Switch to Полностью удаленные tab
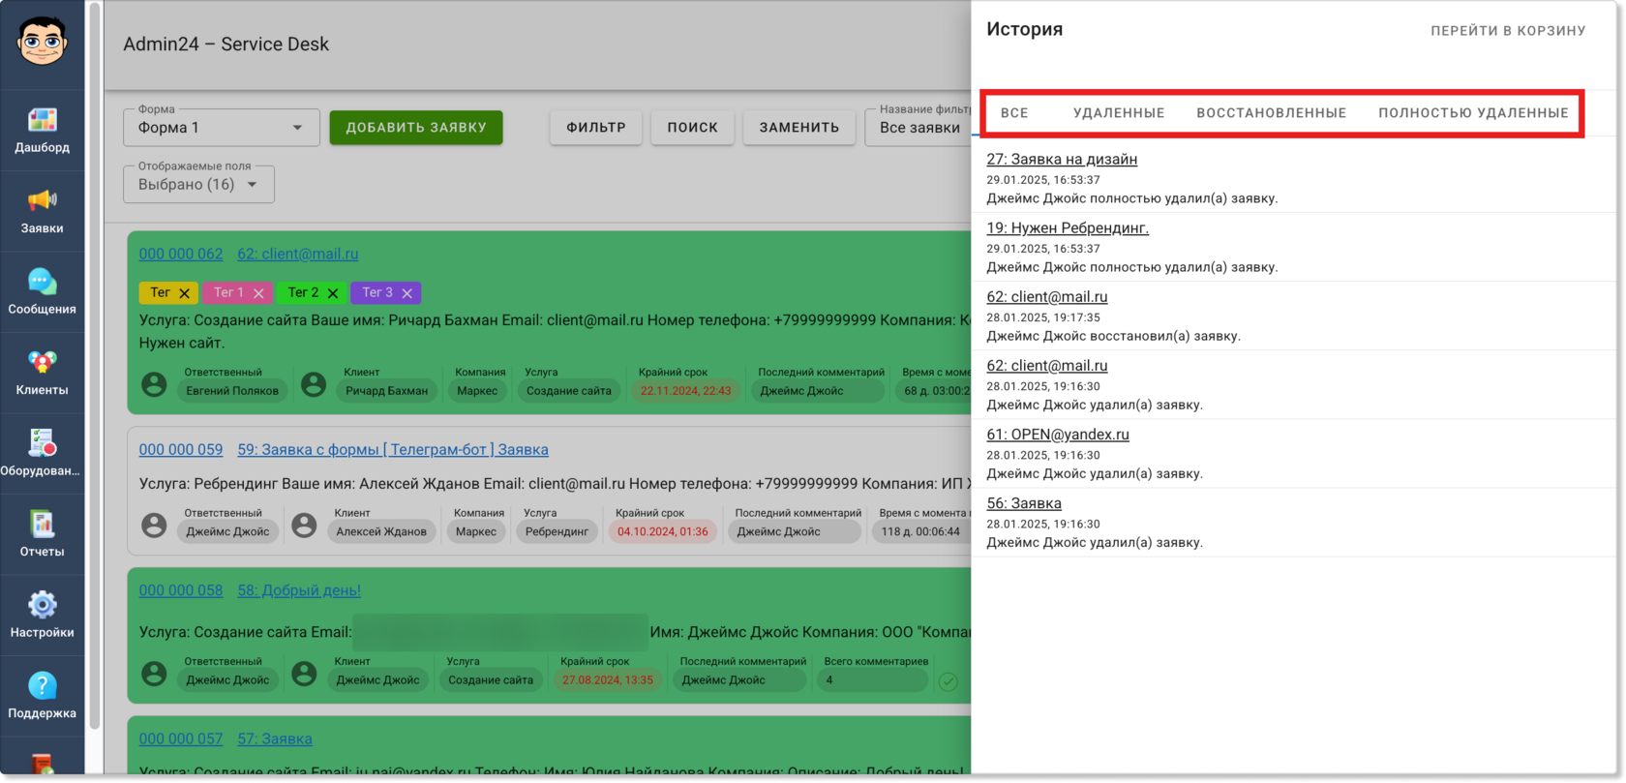The height and width of the screenshot is (783, 1626). [x=1473, y=113]
